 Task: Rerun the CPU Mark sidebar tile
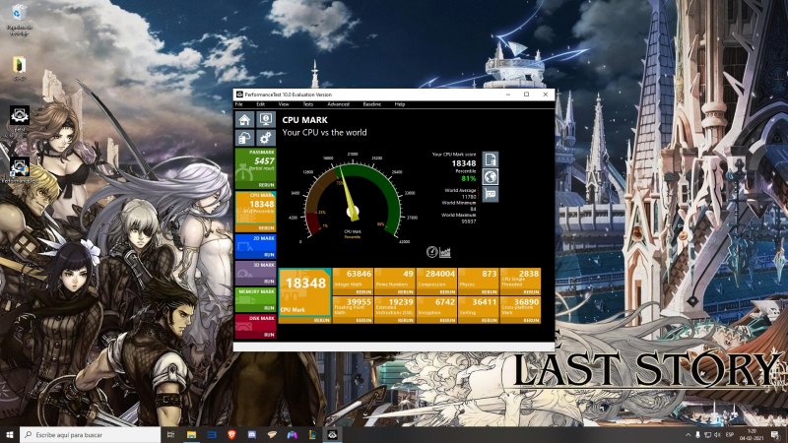266,228
